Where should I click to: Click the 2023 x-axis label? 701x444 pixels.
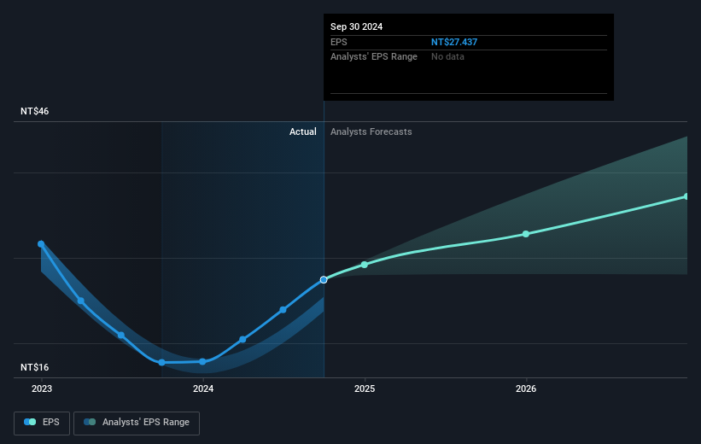[x=42, y=389]
